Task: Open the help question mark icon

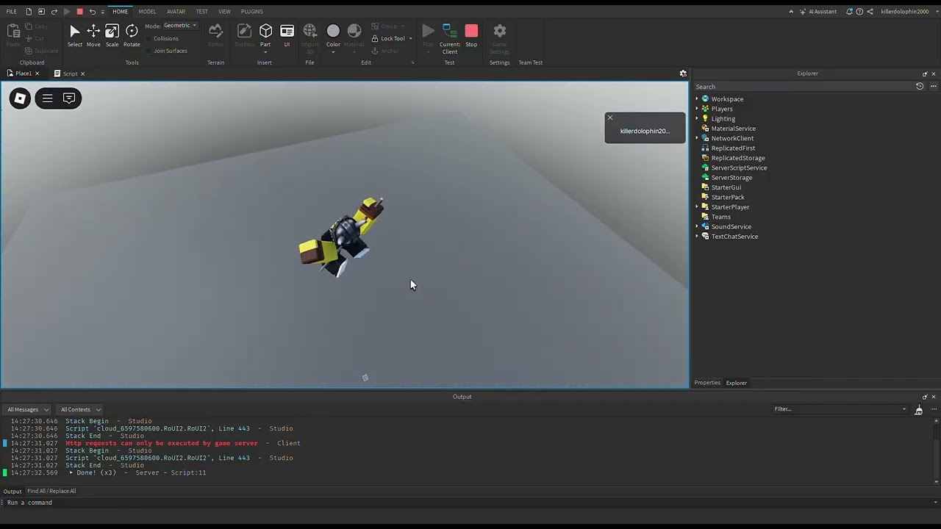Action: point(859,12)
